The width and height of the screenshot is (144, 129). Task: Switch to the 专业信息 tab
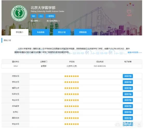tap(41, 32)
